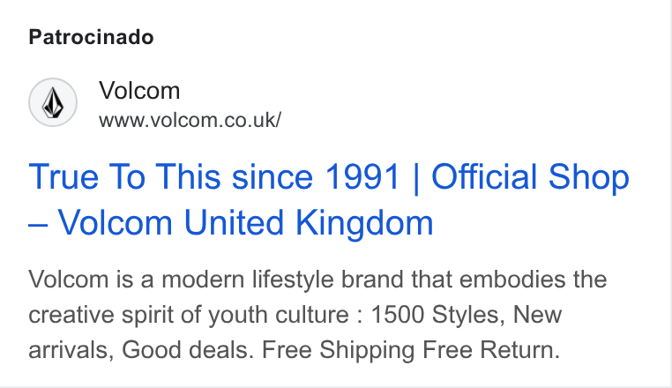Screen dimensions: 672x388
Task: Open the Volcom advertiser name
Action: (139, 91)
